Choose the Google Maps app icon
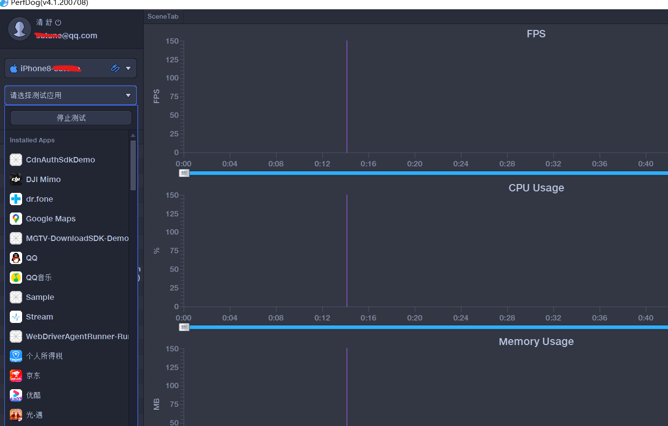This screenshot has width=668, height=426. [x=16, y=219]
